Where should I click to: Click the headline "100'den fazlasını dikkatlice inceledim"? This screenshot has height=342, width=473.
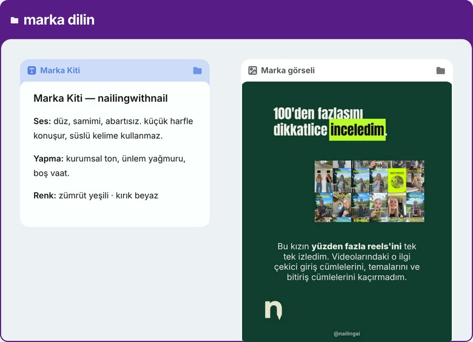[x=330, y=122]
